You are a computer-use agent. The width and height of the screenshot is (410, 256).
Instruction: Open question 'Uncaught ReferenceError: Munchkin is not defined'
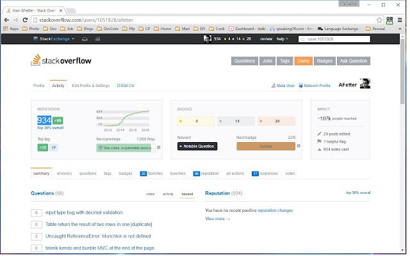point(98,236)
